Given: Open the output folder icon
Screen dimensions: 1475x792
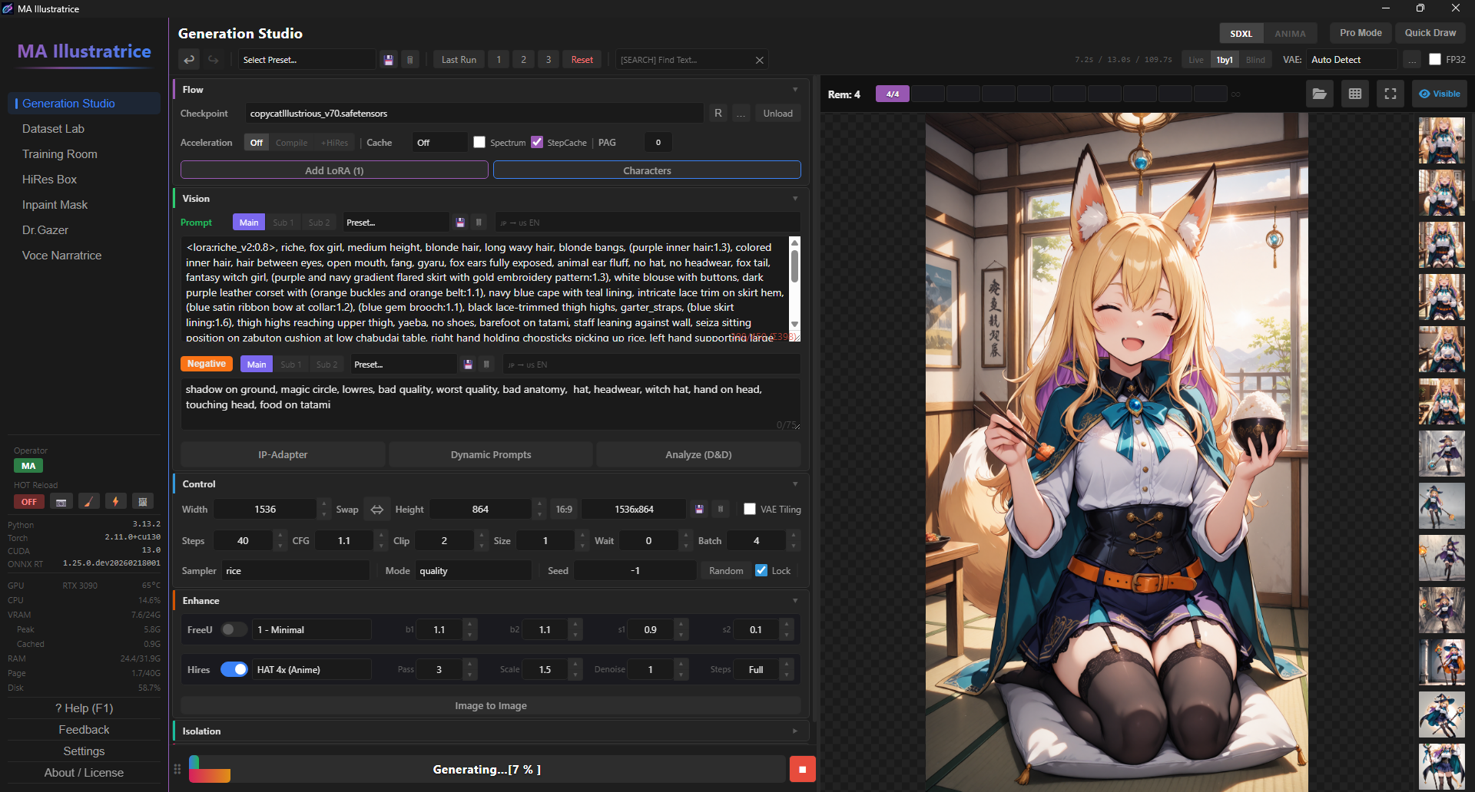Looking at the screenshot, I should point(1319,94).
